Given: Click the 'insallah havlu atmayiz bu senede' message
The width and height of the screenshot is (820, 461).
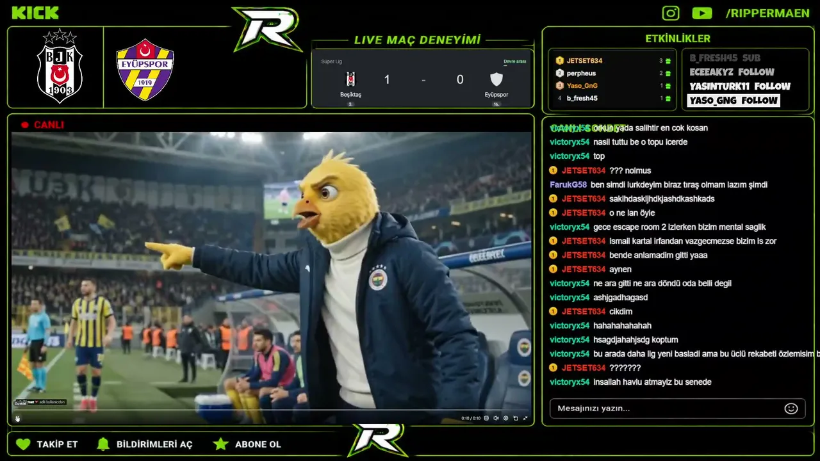Looking at the screenshot, I should 652,382.
